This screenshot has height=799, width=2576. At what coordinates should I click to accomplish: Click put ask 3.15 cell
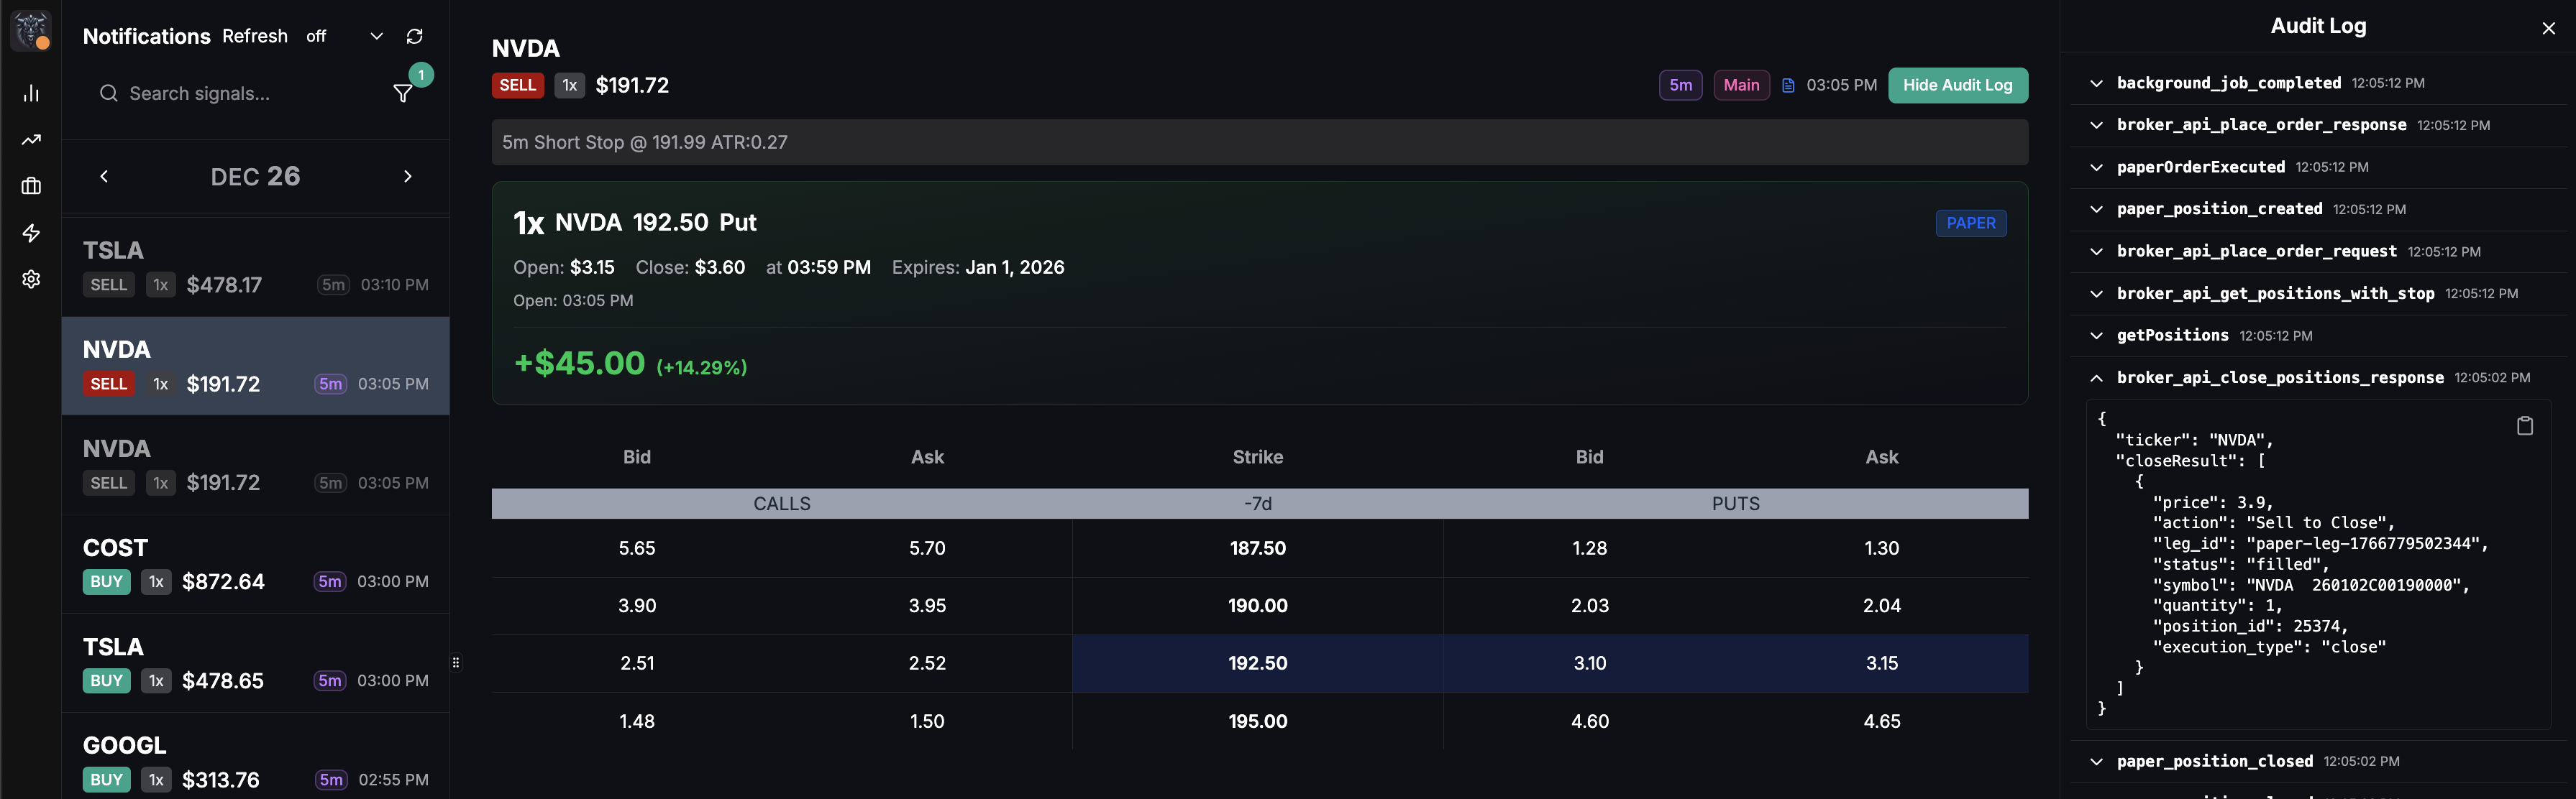1881,663
